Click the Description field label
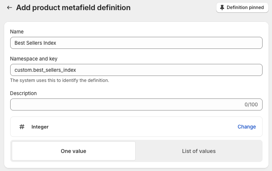272x171 pixels. [x=23, y=93]
